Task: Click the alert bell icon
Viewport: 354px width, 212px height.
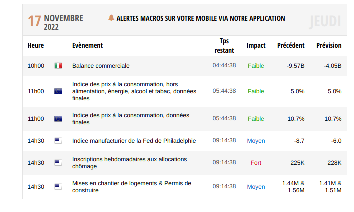Action: tap(111, 18)
